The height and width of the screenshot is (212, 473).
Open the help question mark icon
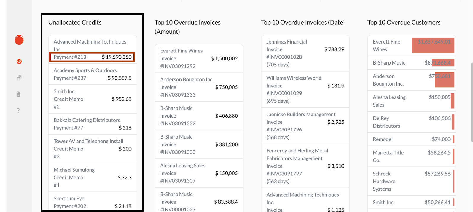(x=18, y=110)
